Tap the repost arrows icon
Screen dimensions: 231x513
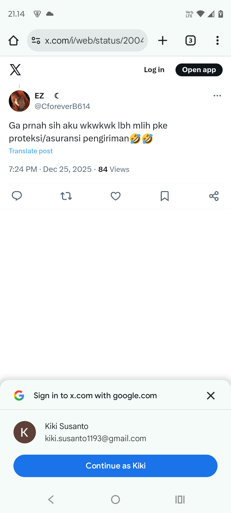click(66, 196)
